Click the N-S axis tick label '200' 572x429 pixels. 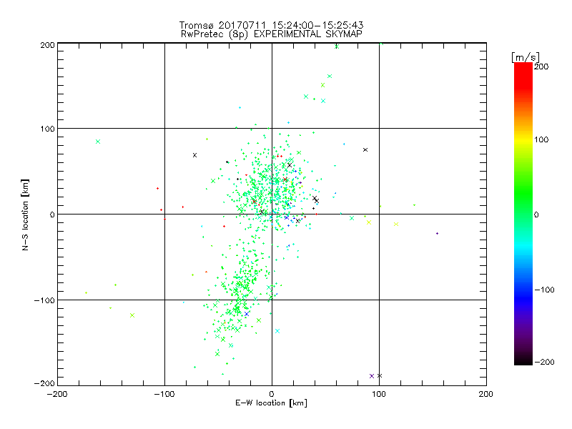click(x=47, y=45)
